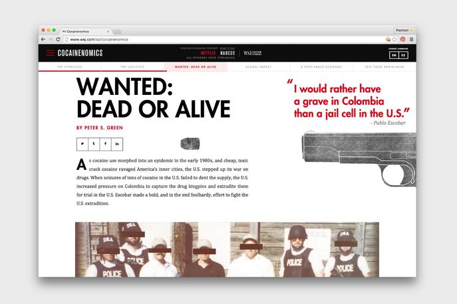Viewport: 457px width, 304px height.
Task: Switch language to EN
Action: point(393,56)
